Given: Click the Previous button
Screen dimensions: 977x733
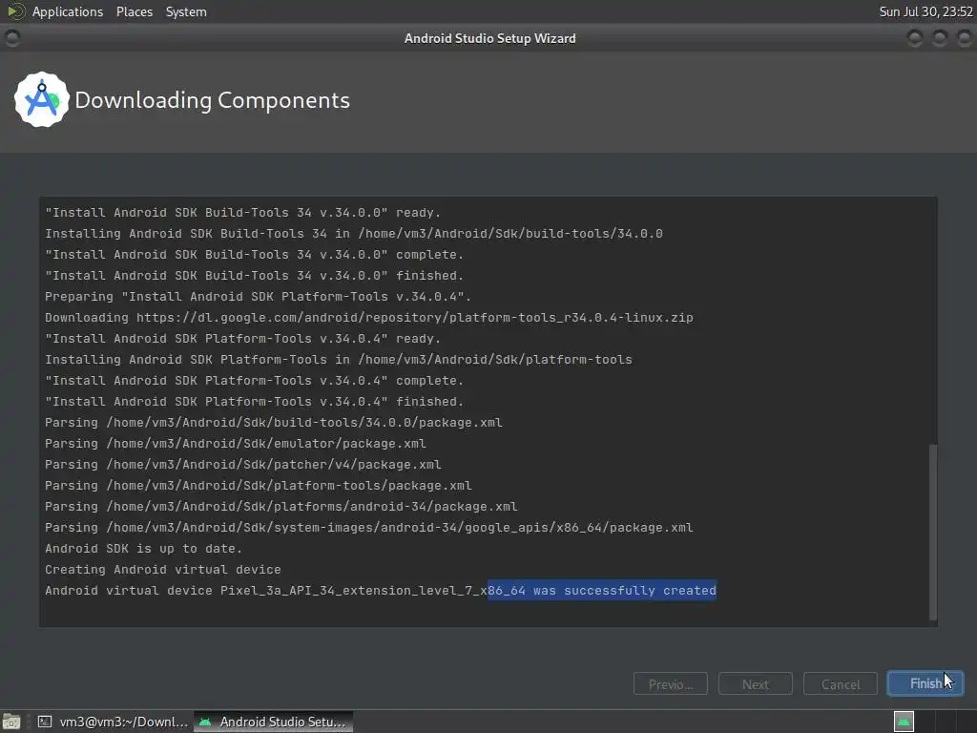Looking at the screenshot, I should point(671,683).
